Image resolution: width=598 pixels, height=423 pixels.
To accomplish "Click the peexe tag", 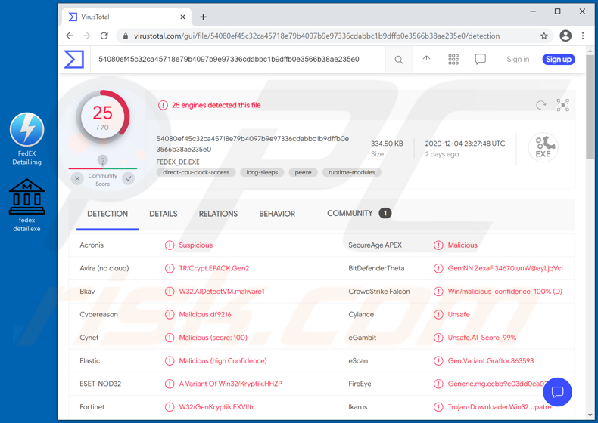I will pyautogui.click(x=303, y=172).
